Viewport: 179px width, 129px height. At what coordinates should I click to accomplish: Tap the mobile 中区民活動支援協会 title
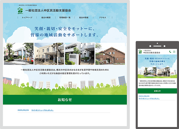(x=152, y=53)
